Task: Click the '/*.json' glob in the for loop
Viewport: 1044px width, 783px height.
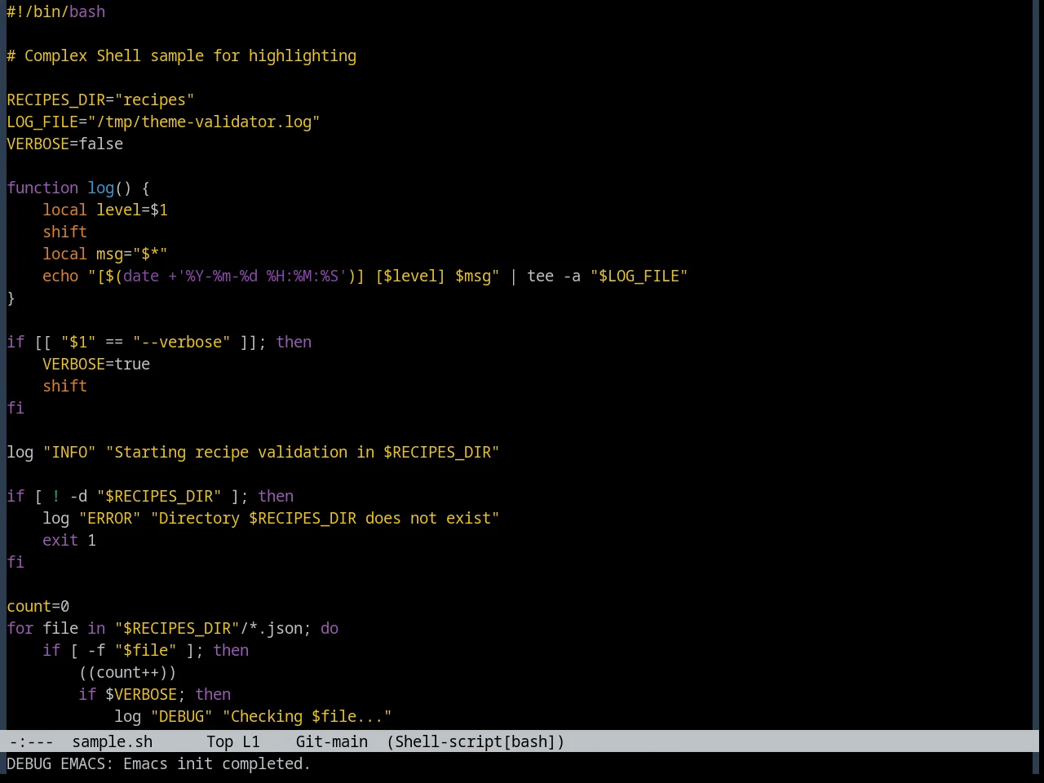Action: 271,628
